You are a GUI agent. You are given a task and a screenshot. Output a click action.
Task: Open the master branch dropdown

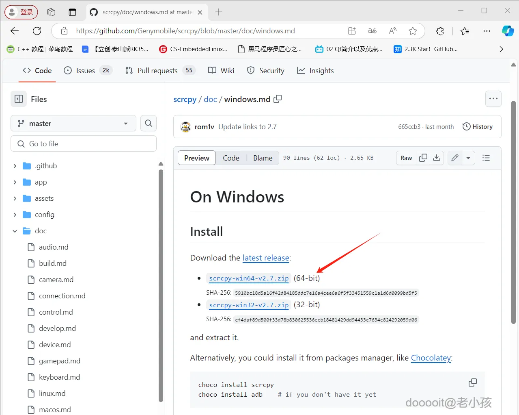tap(73, 123)
